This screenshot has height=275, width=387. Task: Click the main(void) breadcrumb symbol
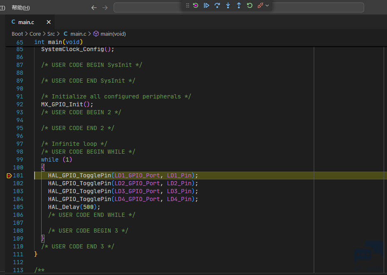point(113,34)
